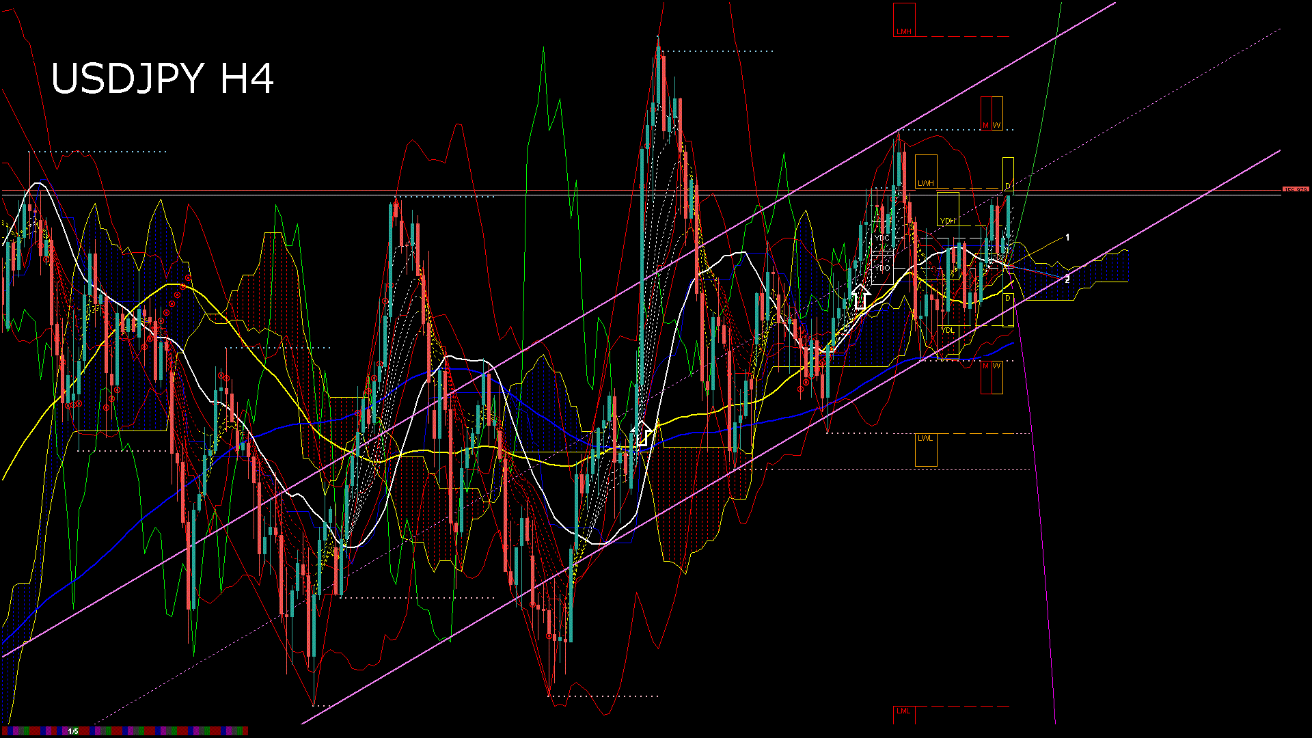Toggle the orange W weekly level box
Screen dimensions: 1312x738
(996, 125)
